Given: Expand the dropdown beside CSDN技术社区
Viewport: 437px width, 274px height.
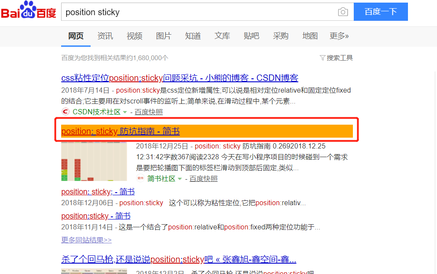Looking at the screenshot, I should [125, 112].
